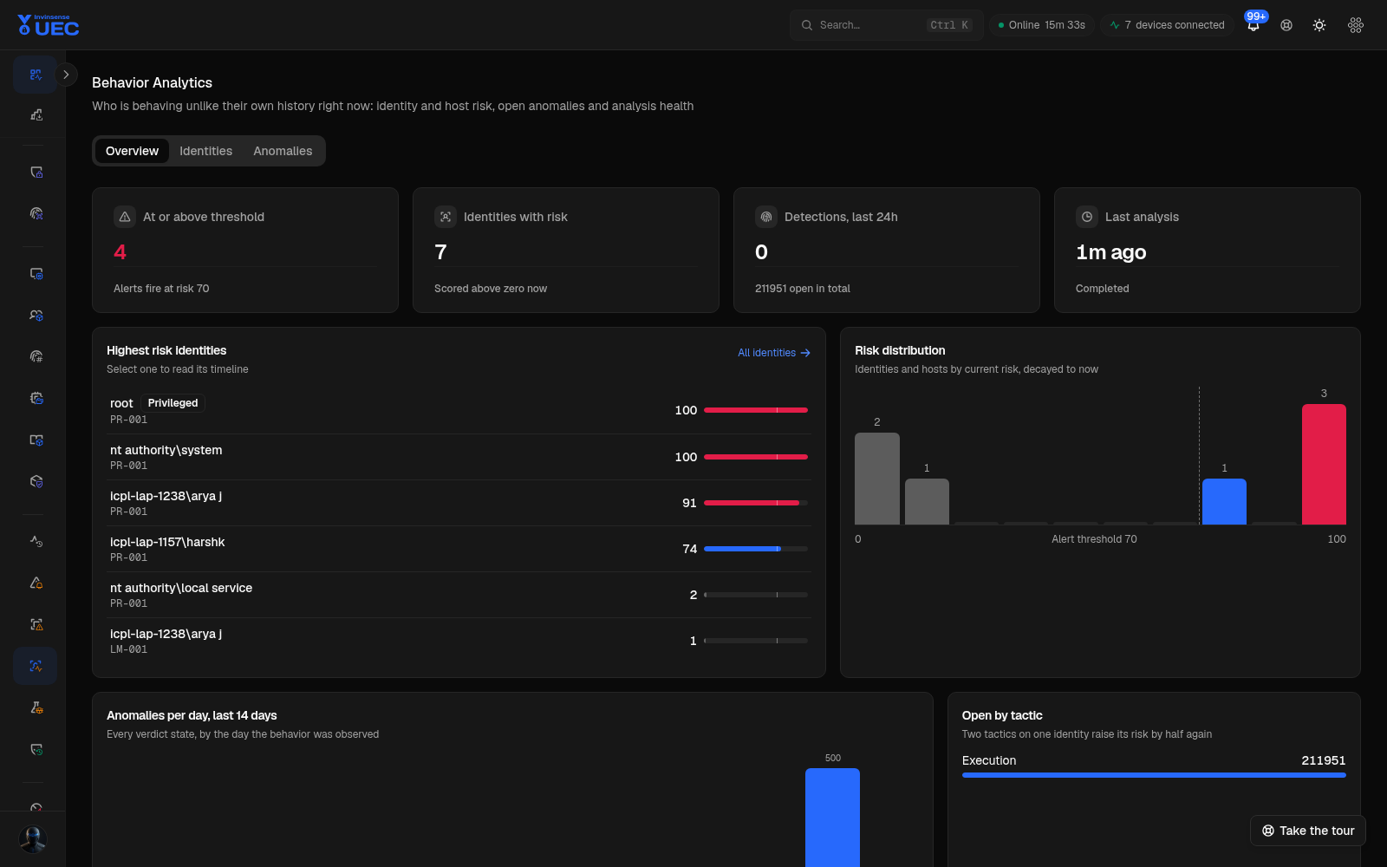Click the UEC logo
Screen dimensions: 1387x867
(x=49, y=25)
